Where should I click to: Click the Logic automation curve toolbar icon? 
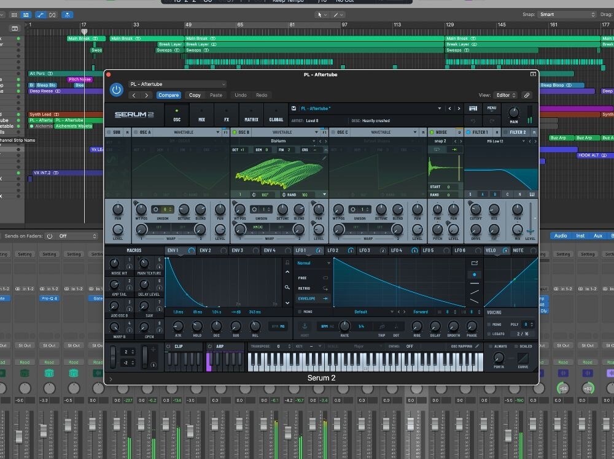tap(41, 15)
